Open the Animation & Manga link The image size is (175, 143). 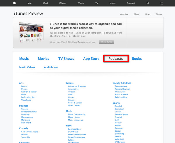tap(77, 86)
